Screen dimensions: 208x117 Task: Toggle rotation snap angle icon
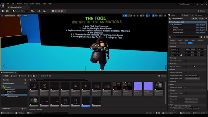[147, 16]
